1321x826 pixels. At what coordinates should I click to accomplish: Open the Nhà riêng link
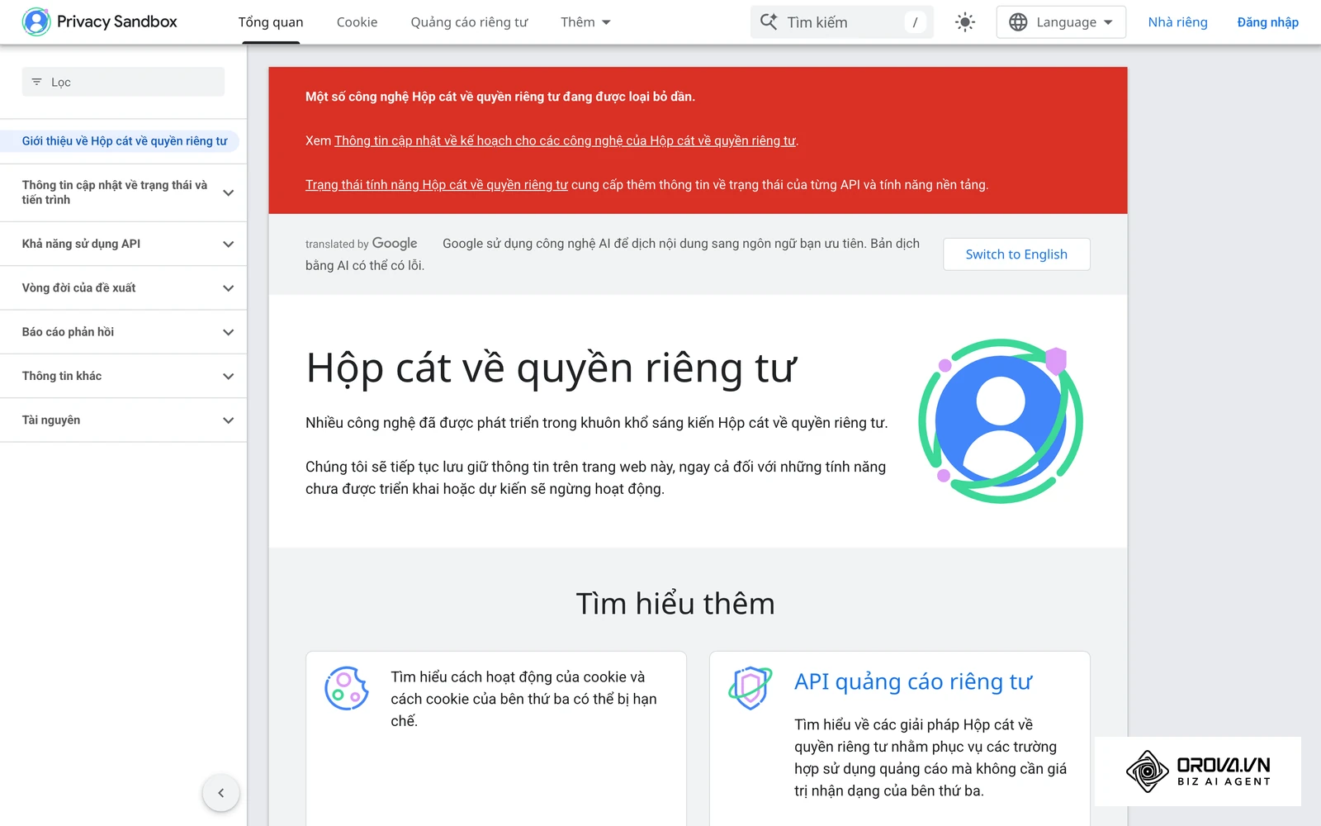[x=1177, y=22]
